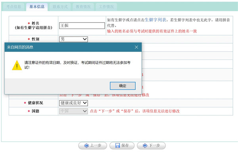238x153 pixels.
Task: Open the 生僻字列表 link
Action: point(155,20)
